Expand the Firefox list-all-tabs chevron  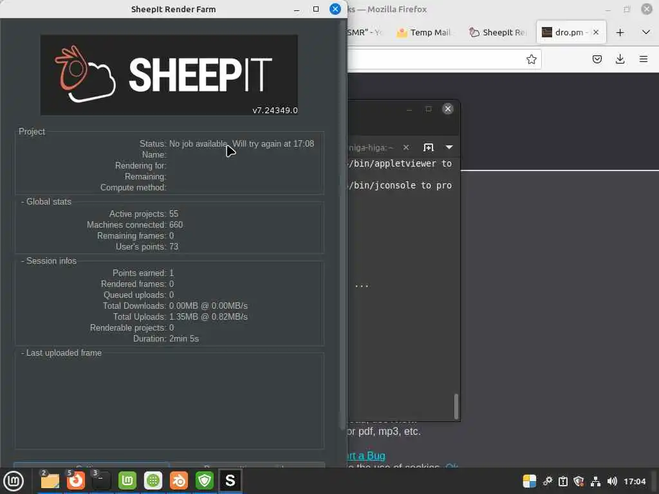pos(646,32)
